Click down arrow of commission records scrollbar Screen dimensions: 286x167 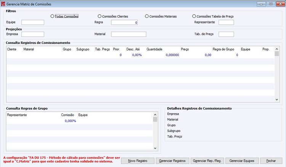coord(277,100)
